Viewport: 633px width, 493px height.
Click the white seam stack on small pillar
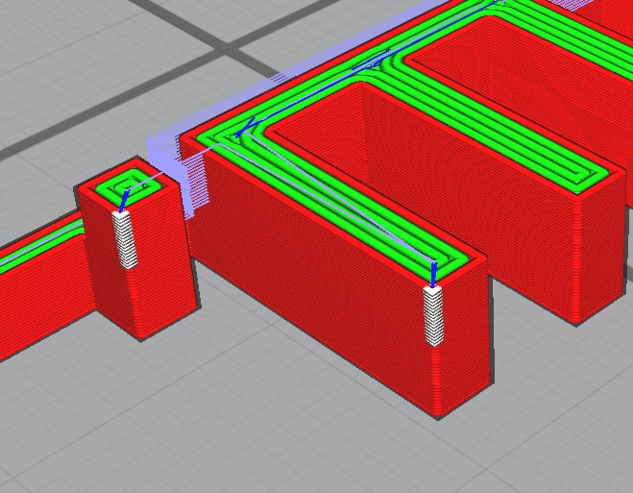tap(125, 239)
